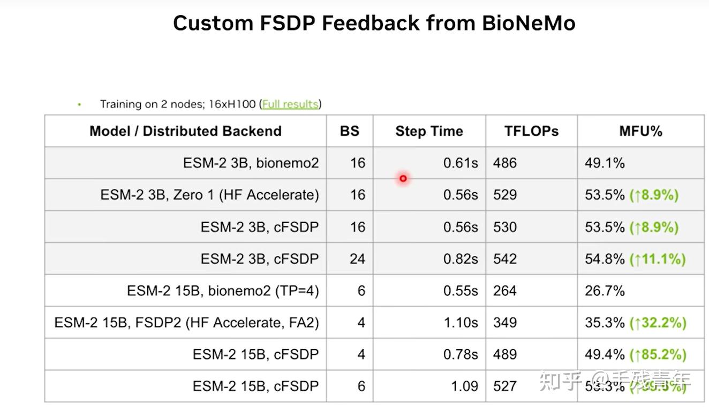Click the Step Time column header
Screen dimensions: 709x410
(429, 131)
